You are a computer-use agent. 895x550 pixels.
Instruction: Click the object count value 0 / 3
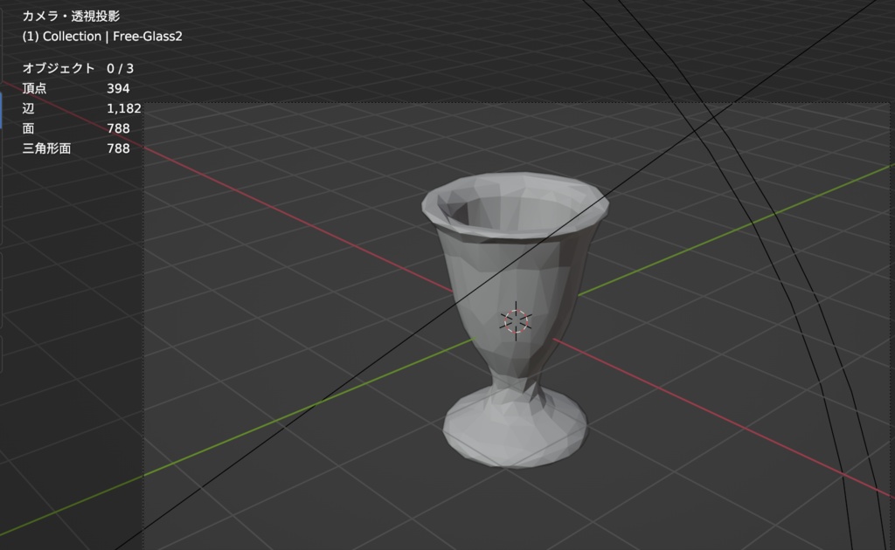click(120, 68)
